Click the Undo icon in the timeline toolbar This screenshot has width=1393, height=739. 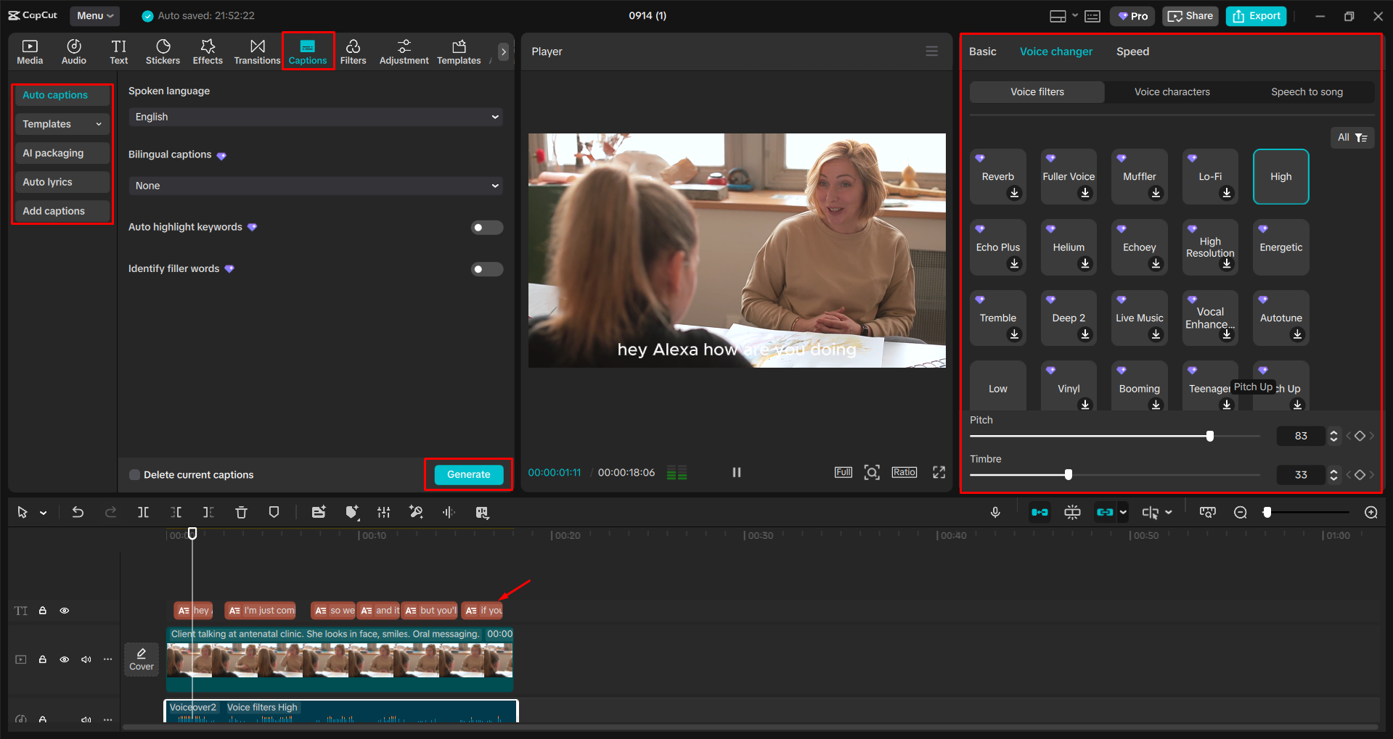78,512
